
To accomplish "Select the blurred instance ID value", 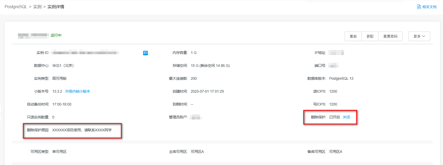I will [x=85, y=53].
